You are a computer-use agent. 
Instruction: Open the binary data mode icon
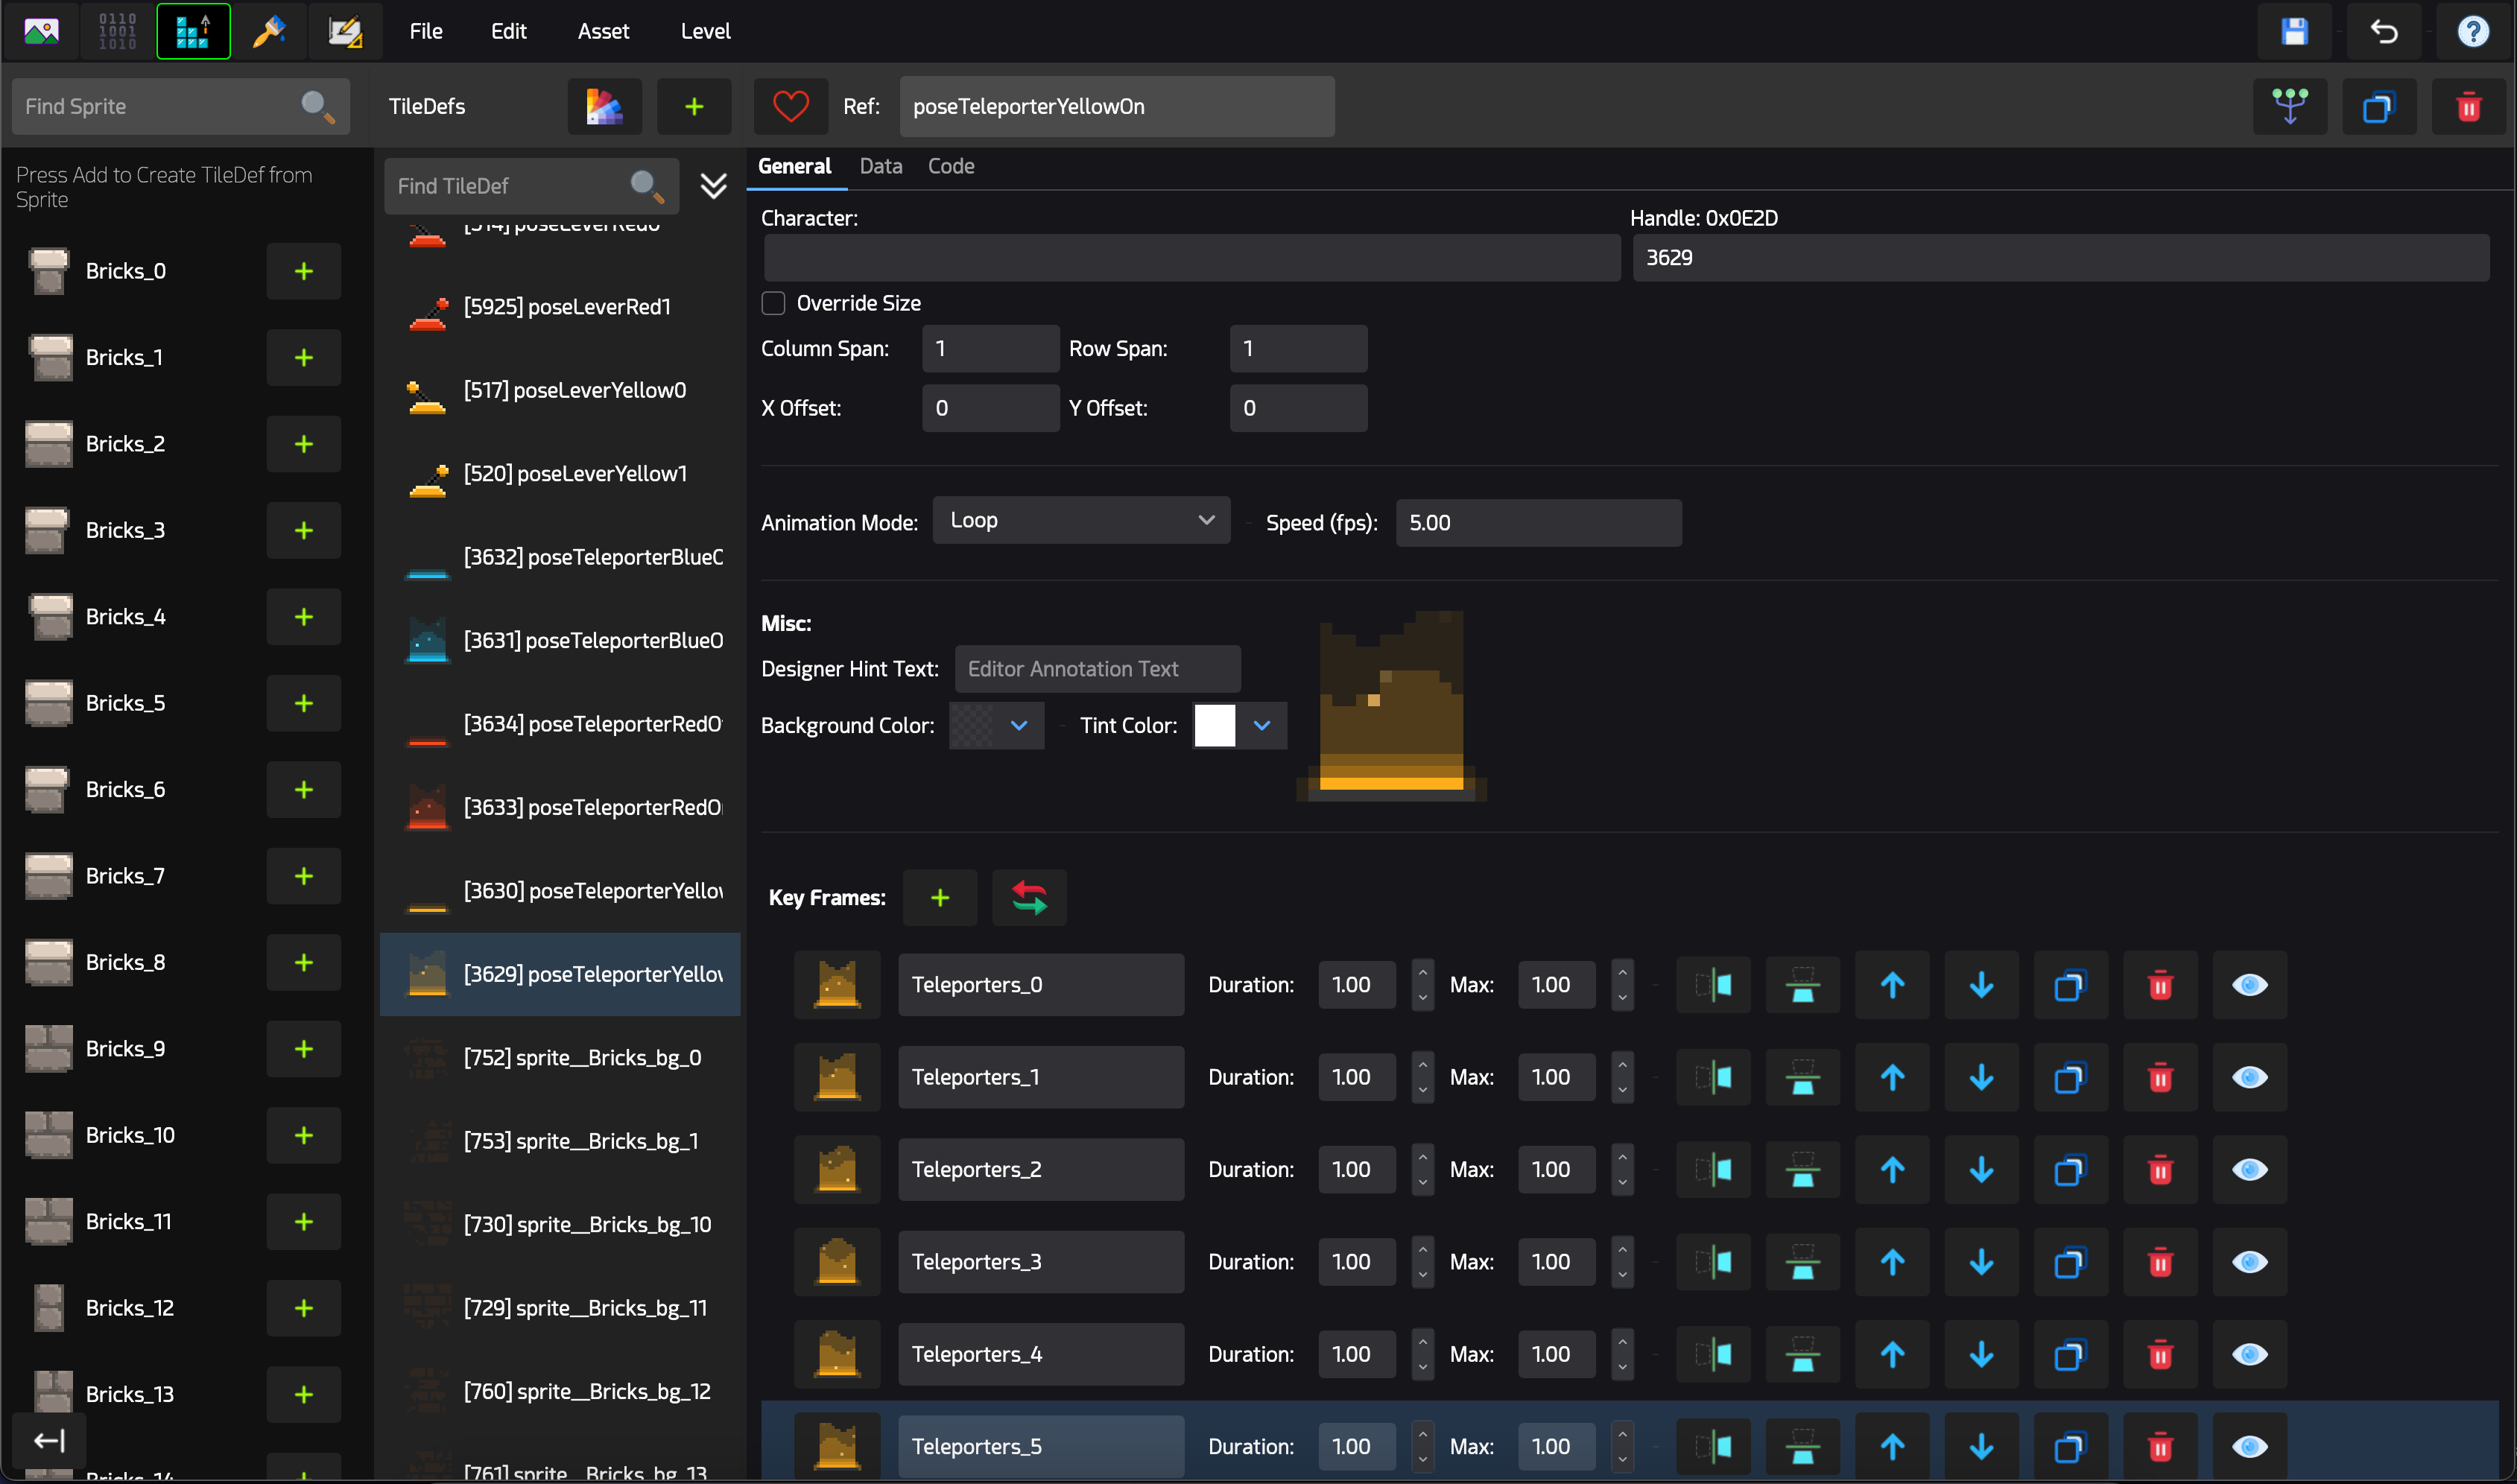point(117,31)
